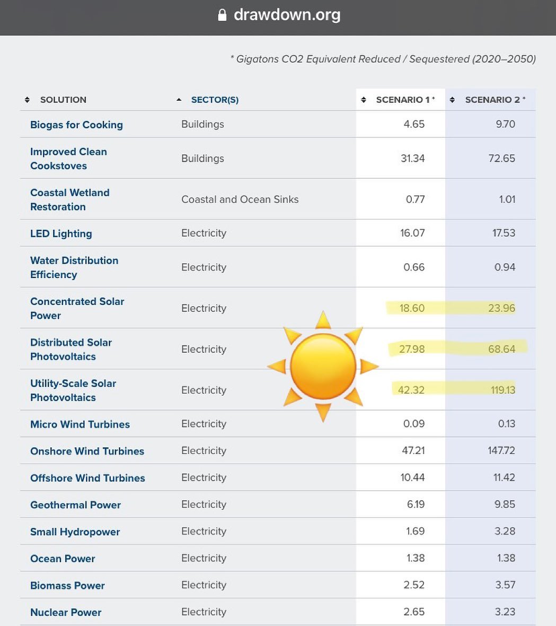The image size is (556, 626).
Task: Select Scenario 1 value 18.60
Action: pyautogui.click(x=412, y=308)
